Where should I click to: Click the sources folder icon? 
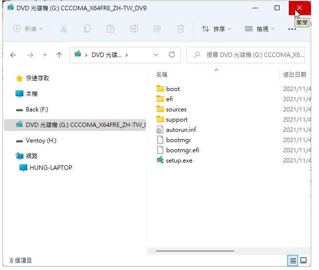(160, 109)
